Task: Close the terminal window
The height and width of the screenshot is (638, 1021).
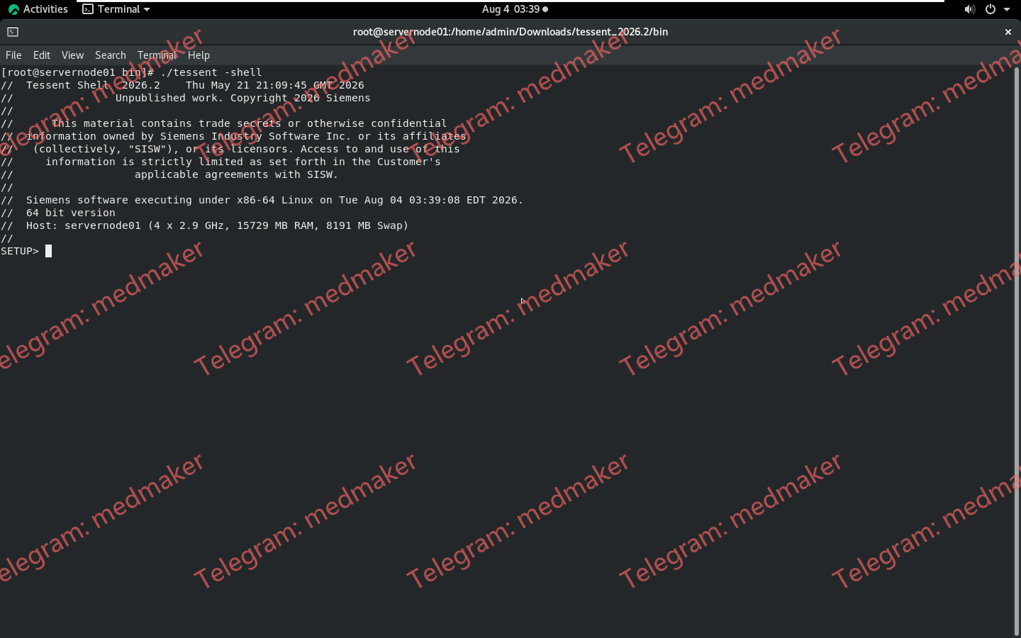Action: (1008, 32)
